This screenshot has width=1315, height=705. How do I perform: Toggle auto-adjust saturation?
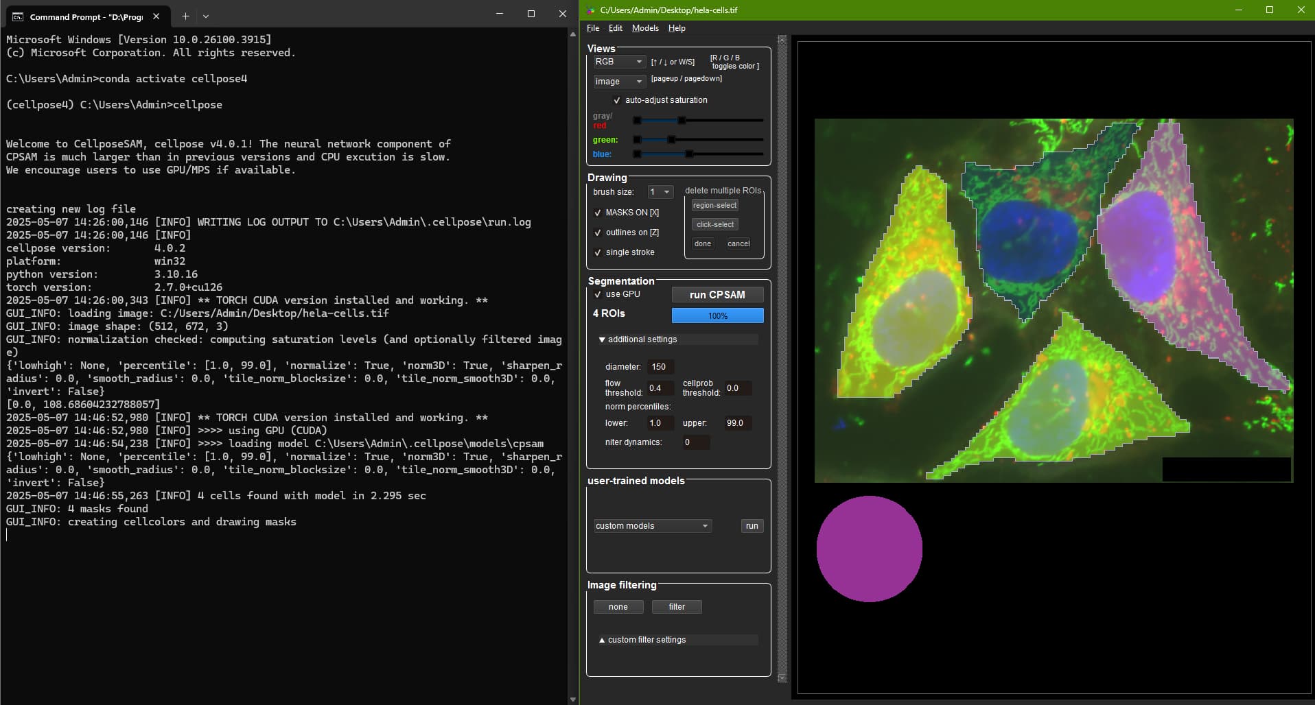617,100
